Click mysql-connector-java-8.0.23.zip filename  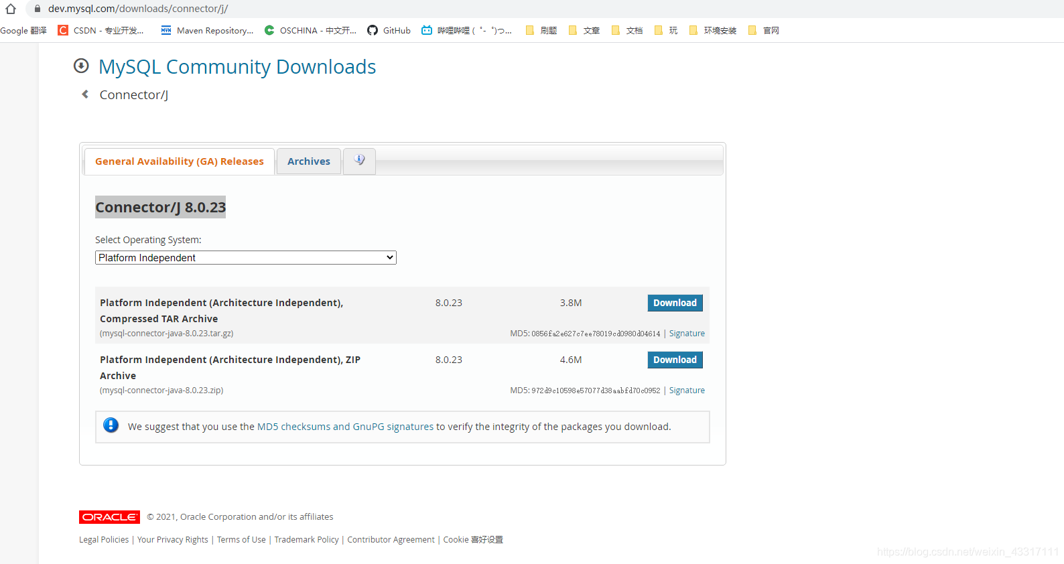click(161, 391)
